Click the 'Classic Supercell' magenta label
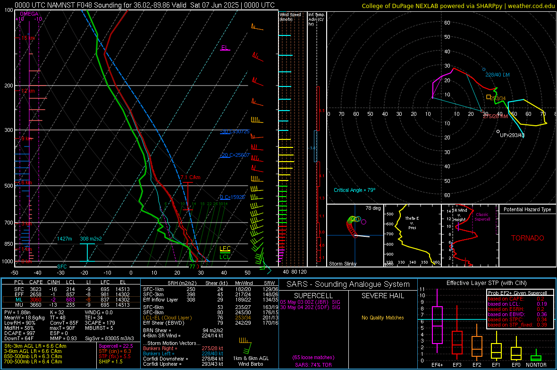The width and height of the screenshot is (557, 370). pos(482,217)
